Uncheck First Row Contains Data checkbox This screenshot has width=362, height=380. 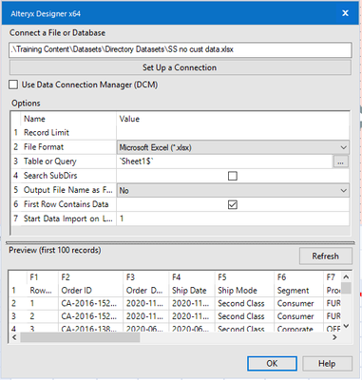click(x=233, y=204)
